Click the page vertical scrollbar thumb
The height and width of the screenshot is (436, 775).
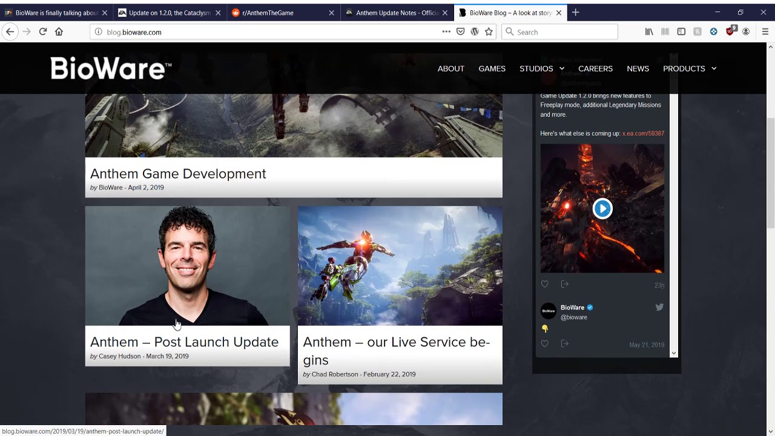[x=771, y=173]
